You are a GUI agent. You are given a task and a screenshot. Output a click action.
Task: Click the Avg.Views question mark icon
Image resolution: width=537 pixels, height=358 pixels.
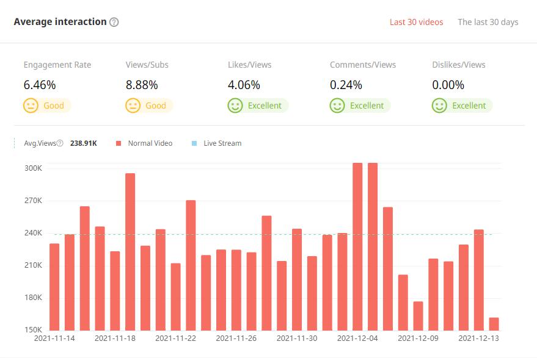point(60,143)
